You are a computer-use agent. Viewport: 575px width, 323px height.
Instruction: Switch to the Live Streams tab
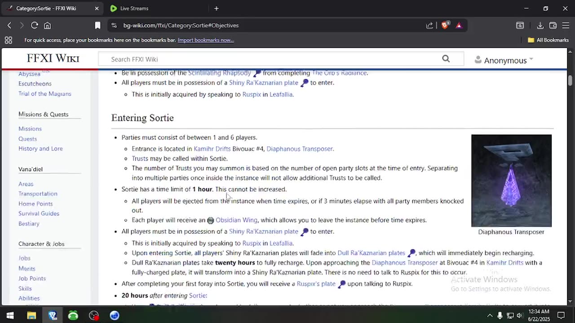(134, 8)
